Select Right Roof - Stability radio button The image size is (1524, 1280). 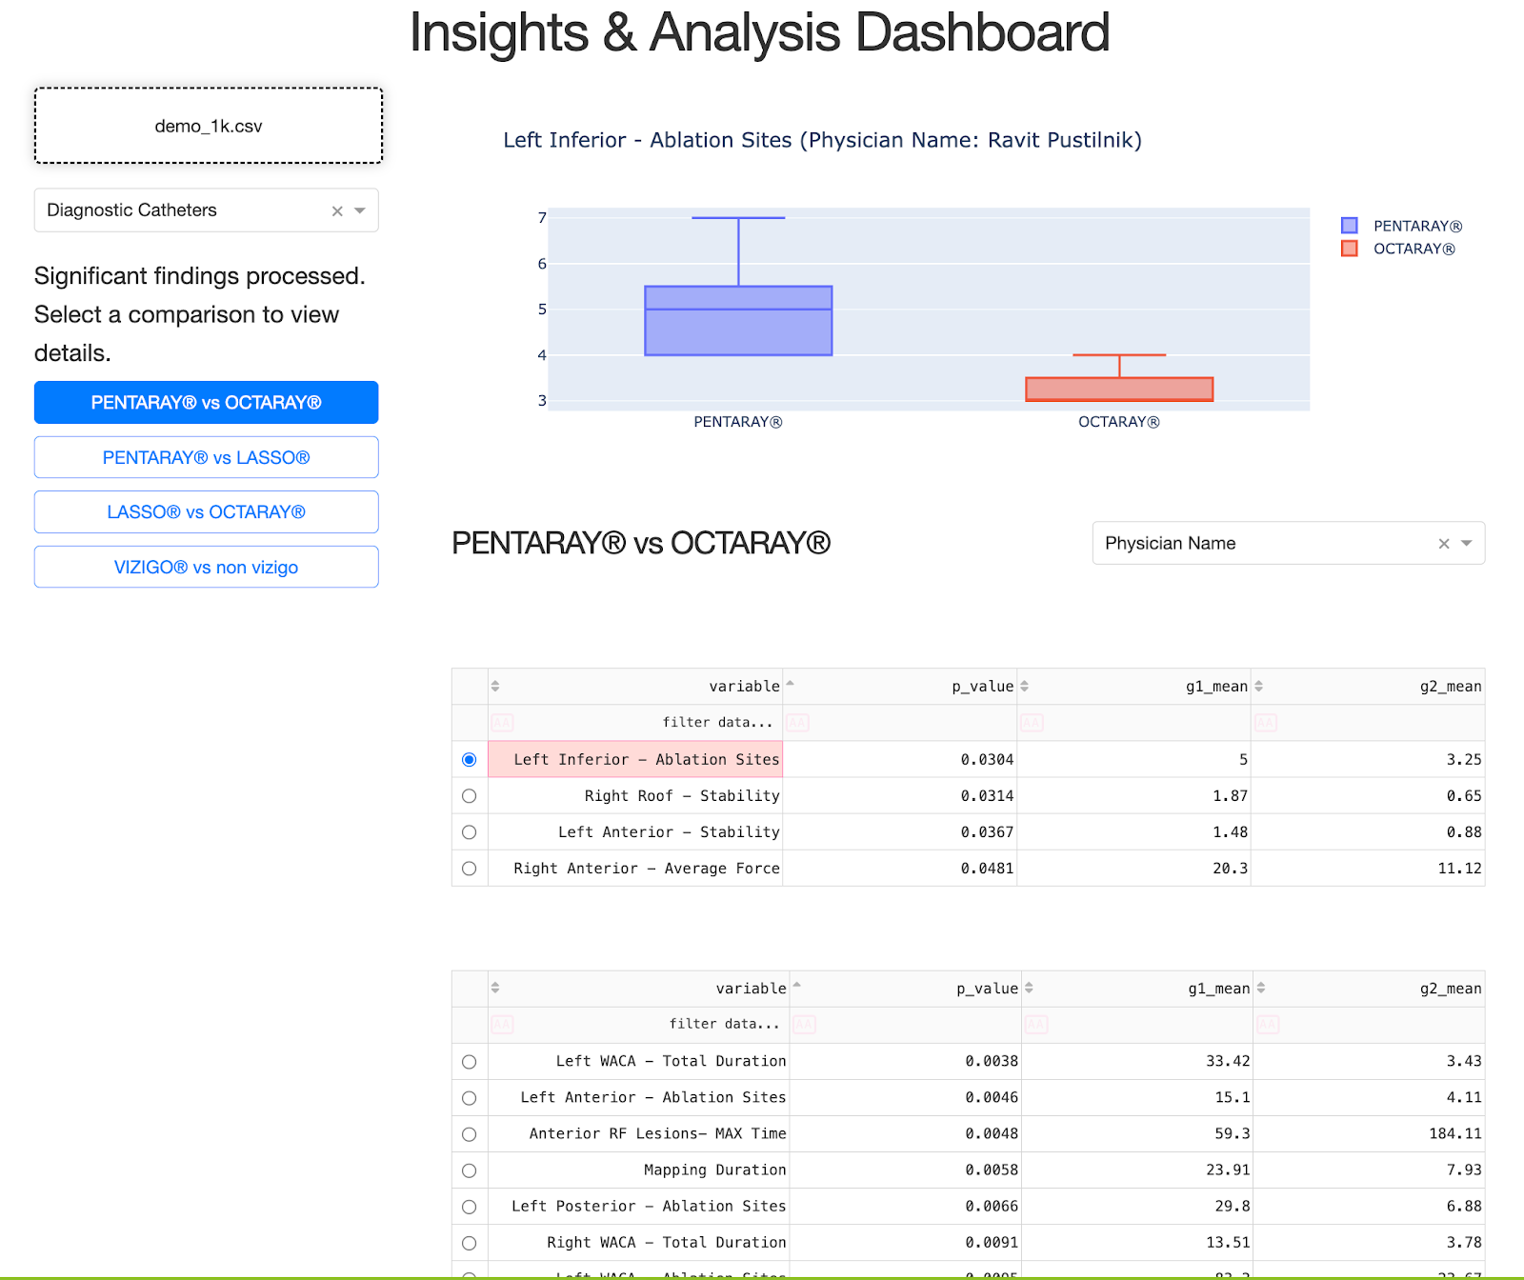pyautogui.click(x=469, y=796)
